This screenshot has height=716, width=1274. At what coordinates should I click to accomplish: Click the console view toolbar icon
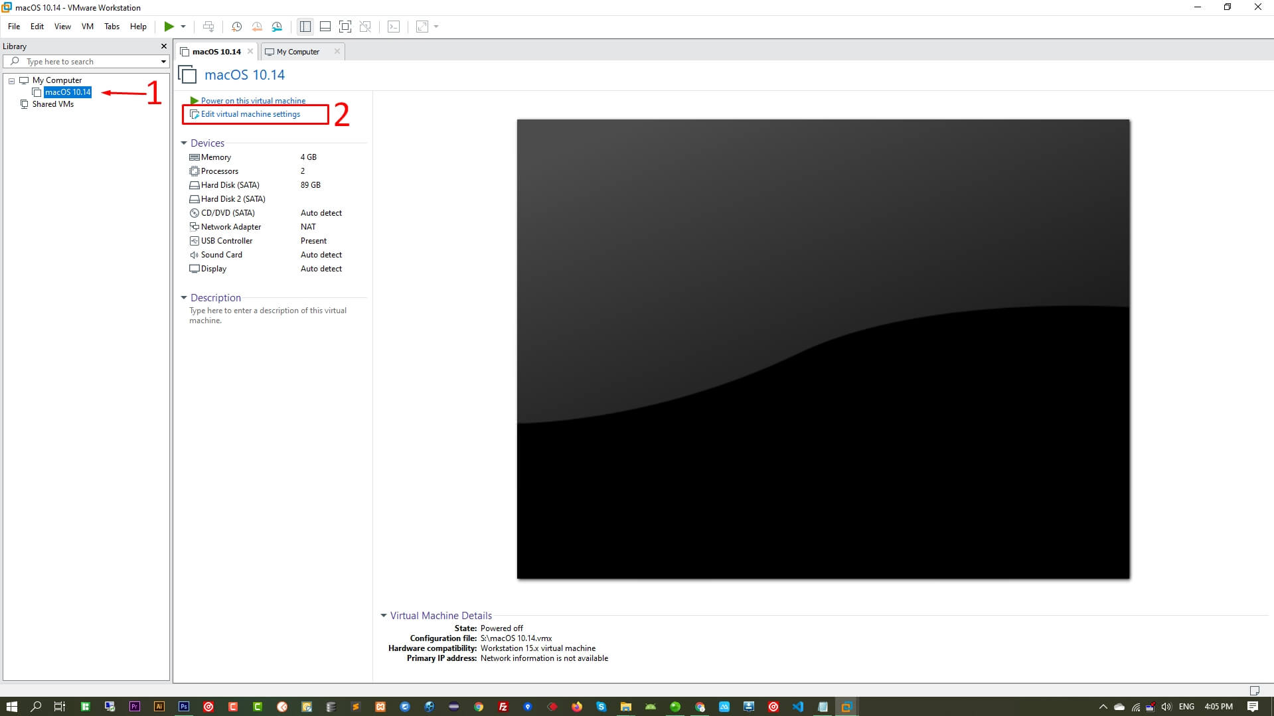pos(394,27)
